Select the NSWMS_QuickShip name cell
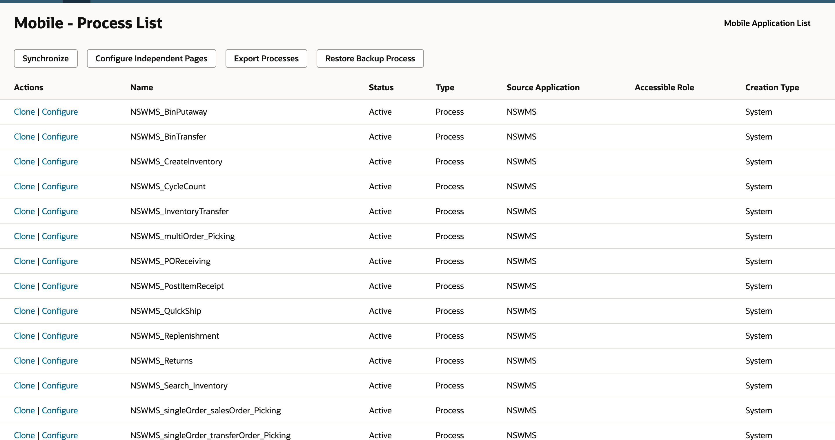This screenshot has width=835, height=440. coord(166,311)
